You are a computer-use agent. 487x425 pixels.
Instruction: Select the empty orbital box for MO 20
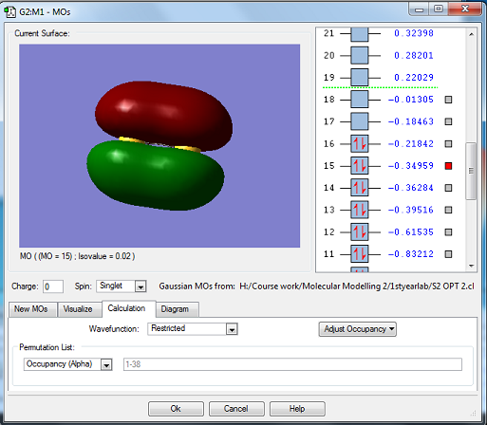(360, 56)
